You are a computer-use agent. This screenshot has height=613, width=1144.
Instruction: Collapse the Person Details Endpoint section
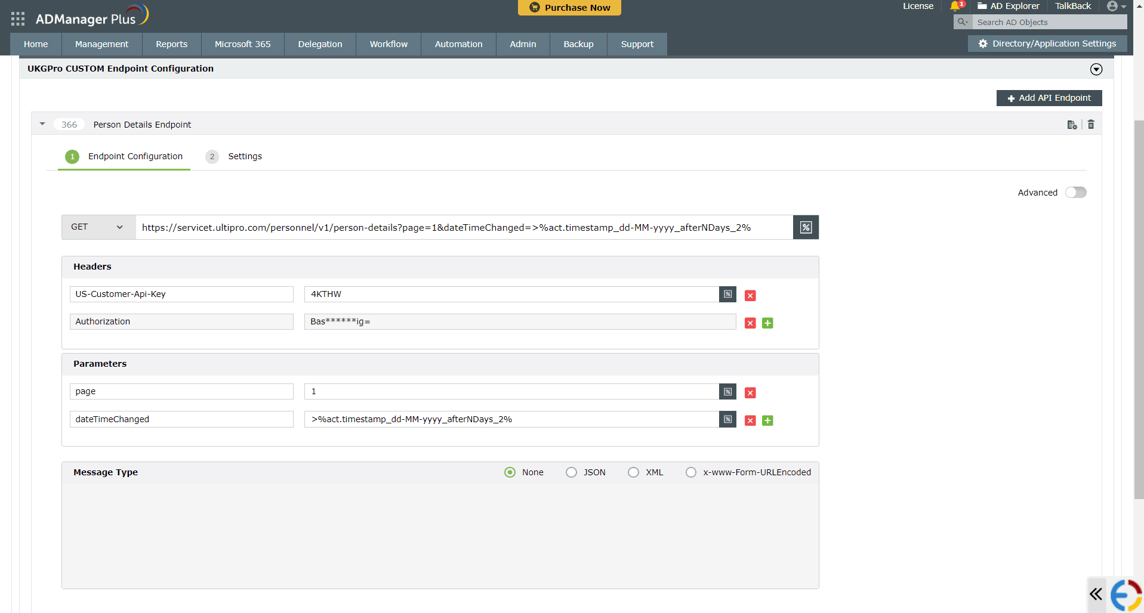coord(42,123)
